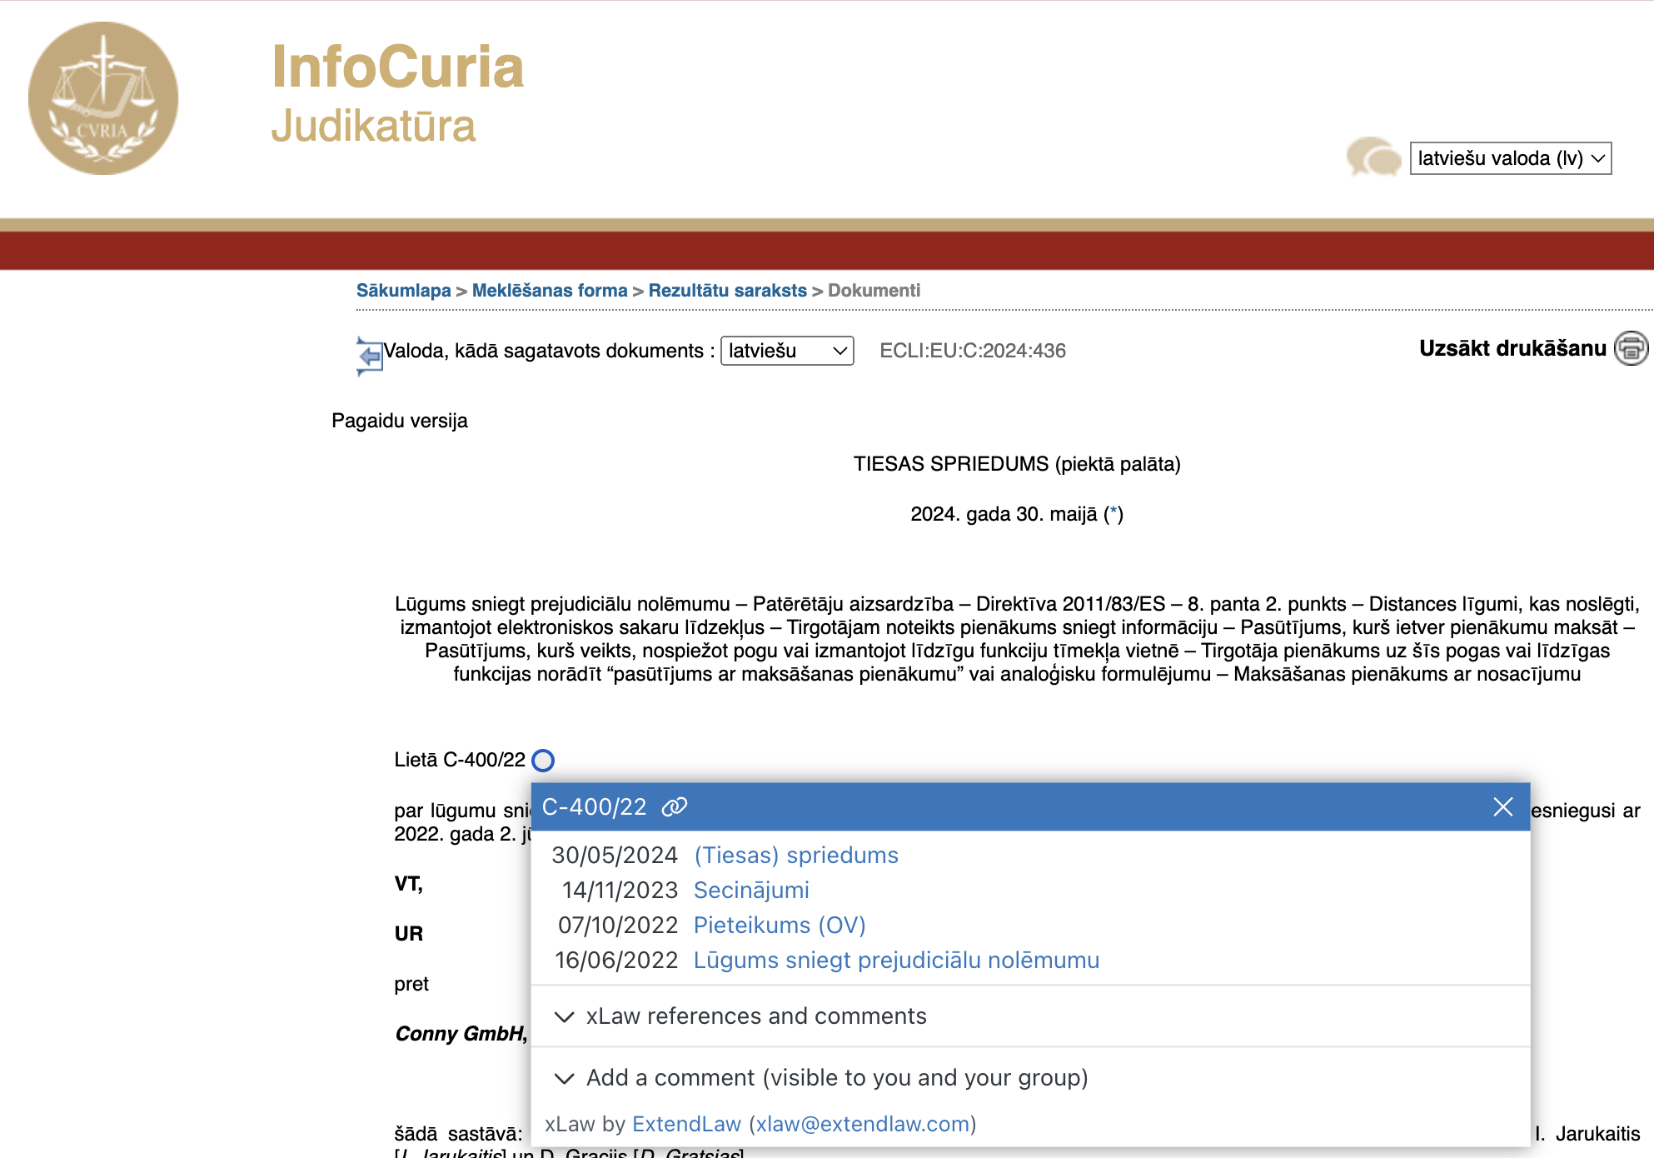
Task: Go to Sākumlapa breadcrumb
Action: click(x=403, y=291)
